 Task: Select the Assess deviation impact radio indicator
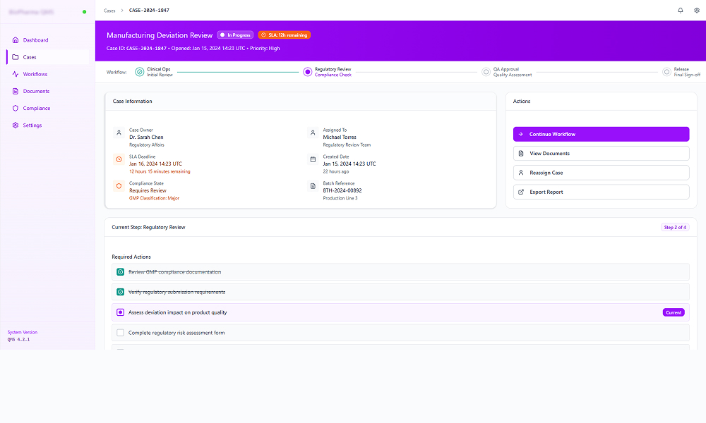coord(121,312)
